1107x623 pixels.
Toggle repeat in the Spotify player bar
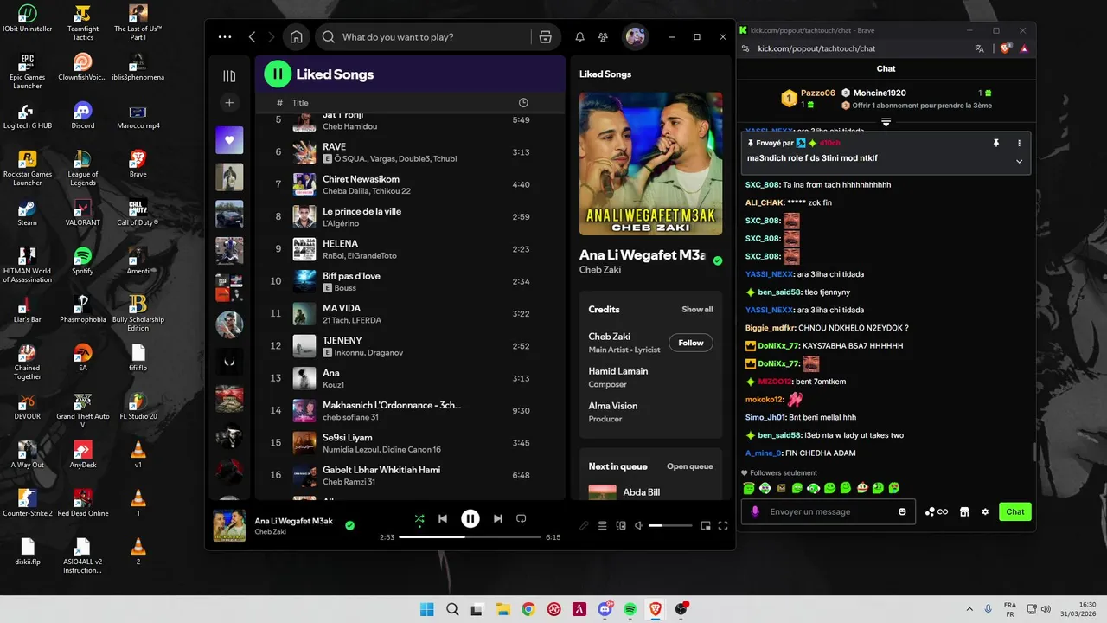point(521,519)
